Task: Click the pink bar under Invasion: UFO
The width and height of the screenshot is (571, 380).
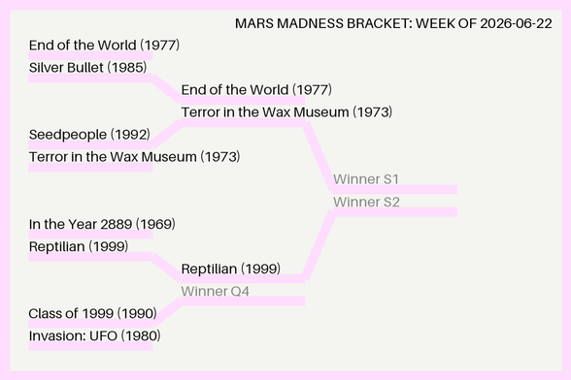Action: [x=90, y=346]
